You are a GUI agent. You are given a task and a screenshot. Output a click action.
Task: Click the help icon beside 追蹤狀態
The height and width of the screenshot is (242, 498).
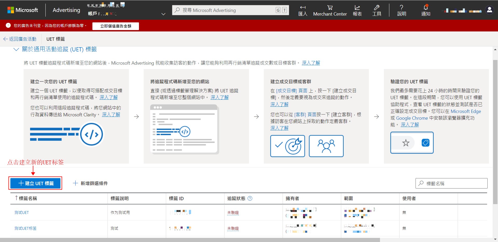(x=250, y=198)
